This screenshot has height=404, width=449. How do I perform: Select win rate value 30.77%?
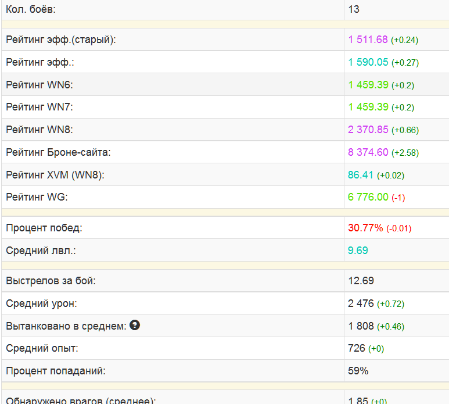365,228
